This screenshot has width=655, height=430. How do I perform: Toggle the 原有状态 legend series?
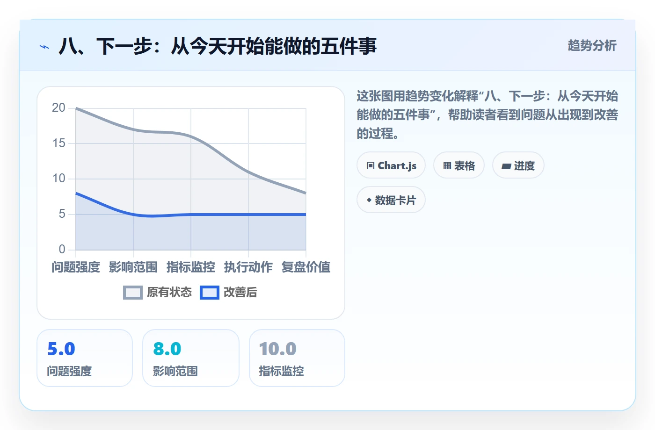click(158, 292)
